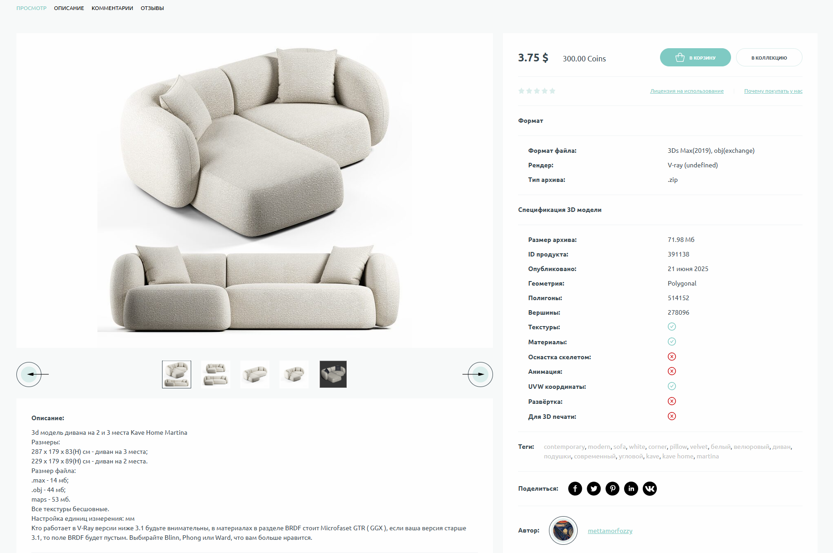Screen dimensions: 833x553
Task: Select the second sofa thumbnail
Action: click(216, 374)
